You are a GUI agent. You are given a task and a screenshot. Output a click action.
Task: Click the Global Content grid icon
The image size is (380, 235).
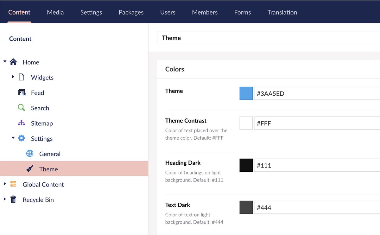coord(13,184)
